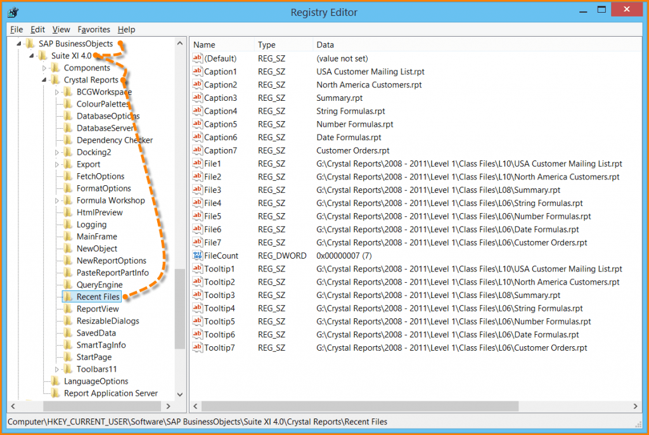Click the folder icon of LanguageOptions key
This screenshot has height=435, width=649.
pos(55,380)
